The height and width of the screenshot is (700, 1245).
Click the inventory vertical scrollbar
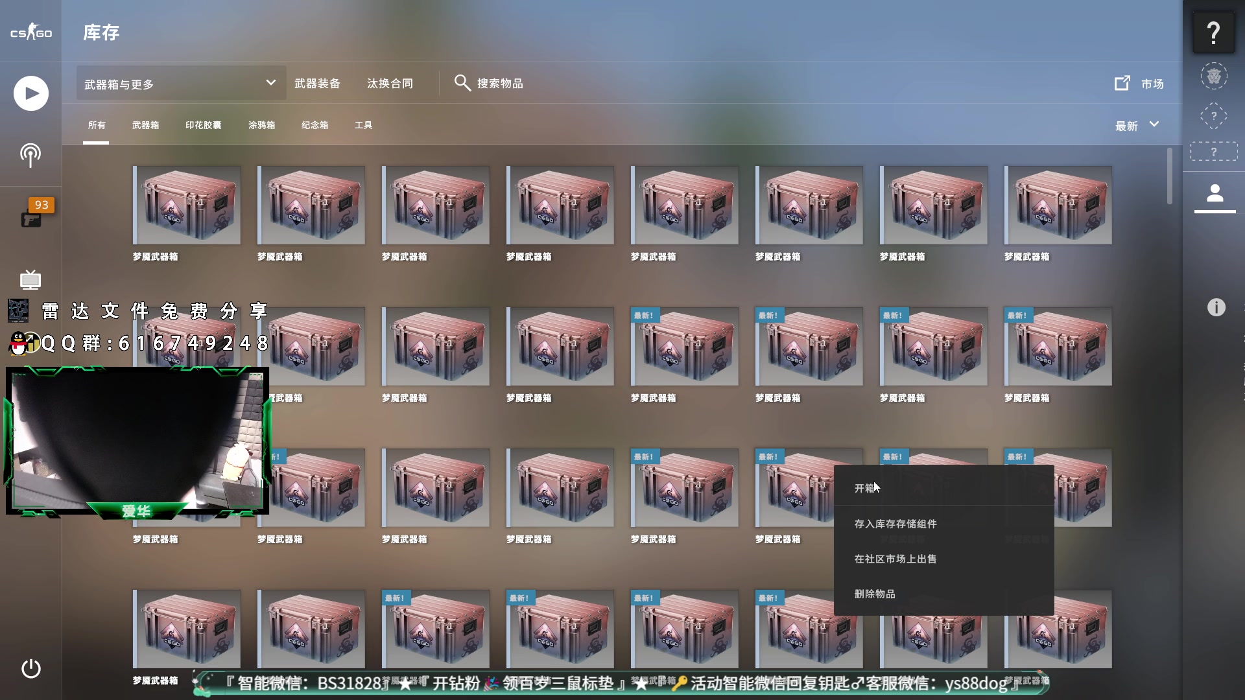1170,176
